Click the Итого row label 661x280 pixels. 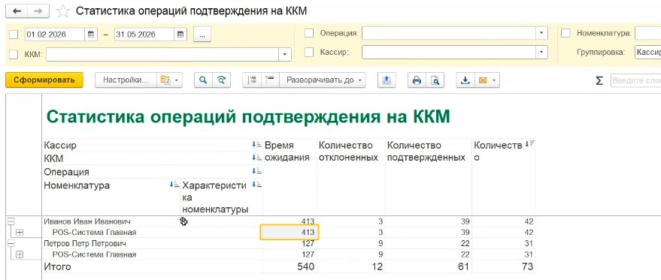click(x=57, y=266)
